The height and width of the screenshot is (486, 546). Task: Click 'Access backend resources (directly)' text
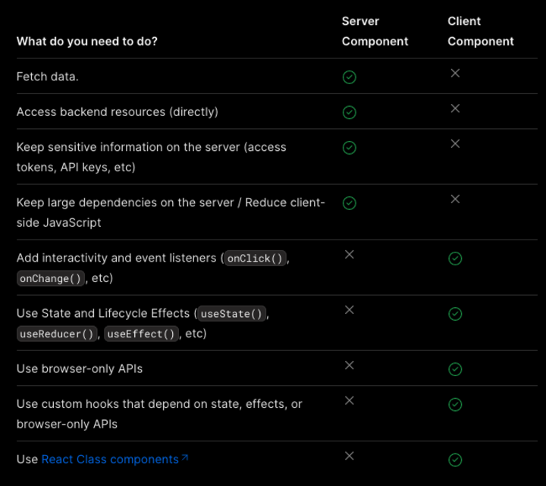click(118, 111)
